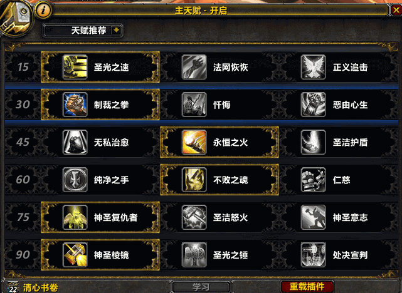Select the 制裁之拳 fist icon

coord(75,105)
